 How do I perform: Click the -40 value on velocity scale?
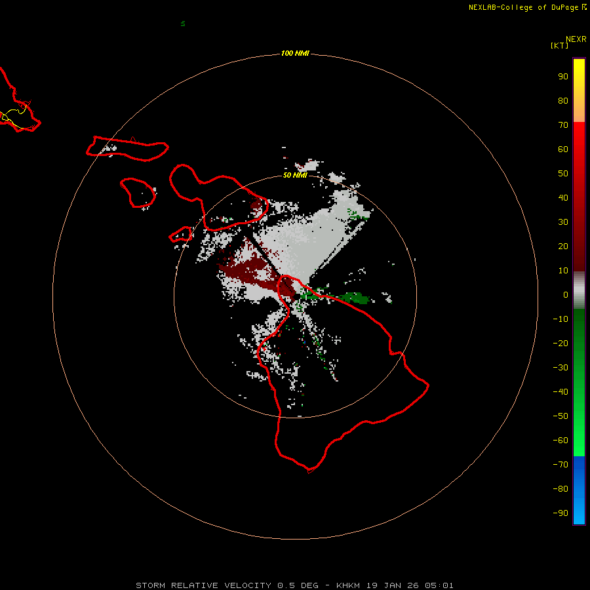click(560, 392)
